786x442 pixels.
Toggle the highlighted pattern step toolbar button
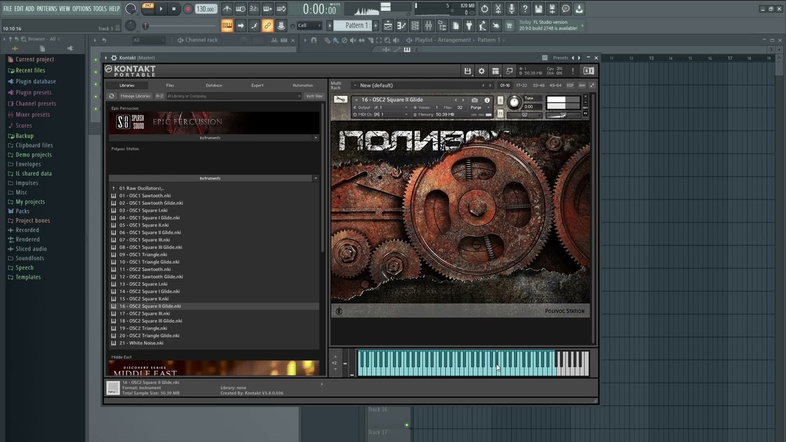[x=227, y=25]
